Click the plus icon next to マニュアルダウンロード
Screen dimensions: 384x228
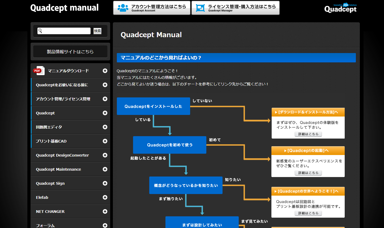click(105, 71)
